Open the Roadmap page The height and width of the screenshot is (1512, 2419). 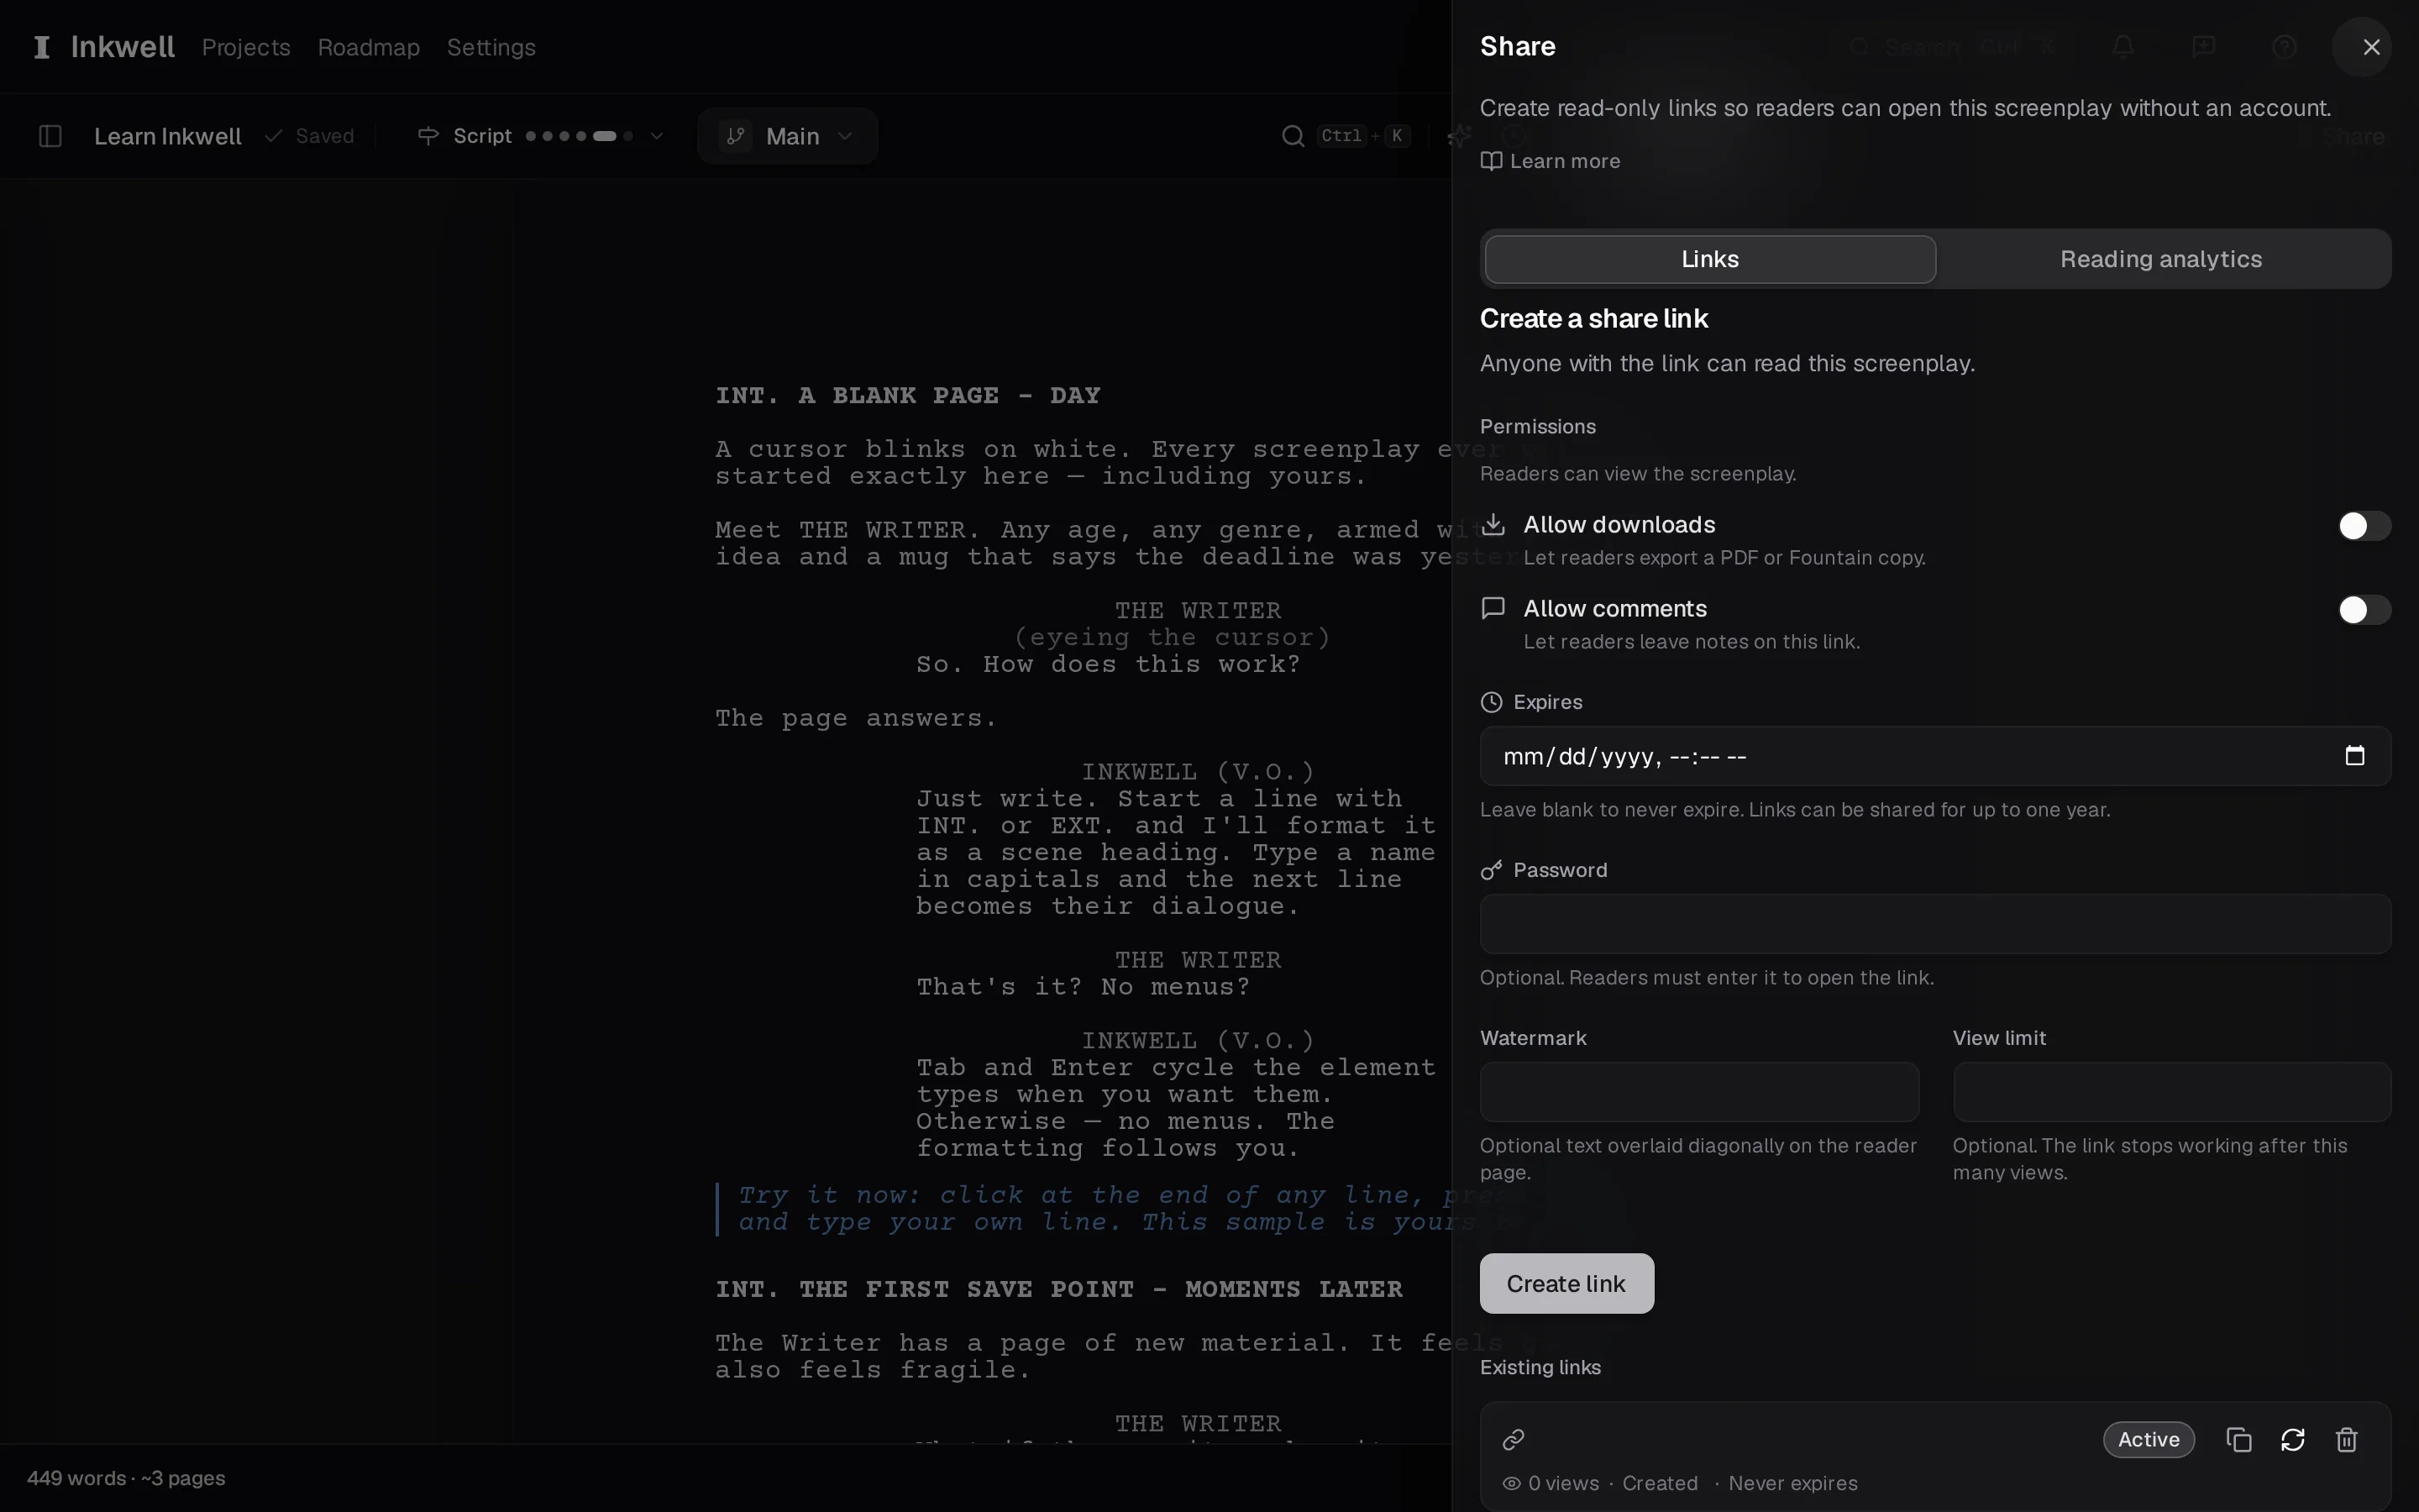(x=369, y=47)
